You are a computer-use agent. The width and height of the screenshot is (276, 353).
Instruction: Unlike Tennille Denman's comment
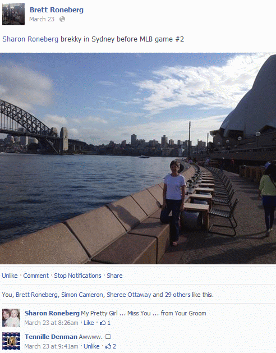click(x=91, y=346)
